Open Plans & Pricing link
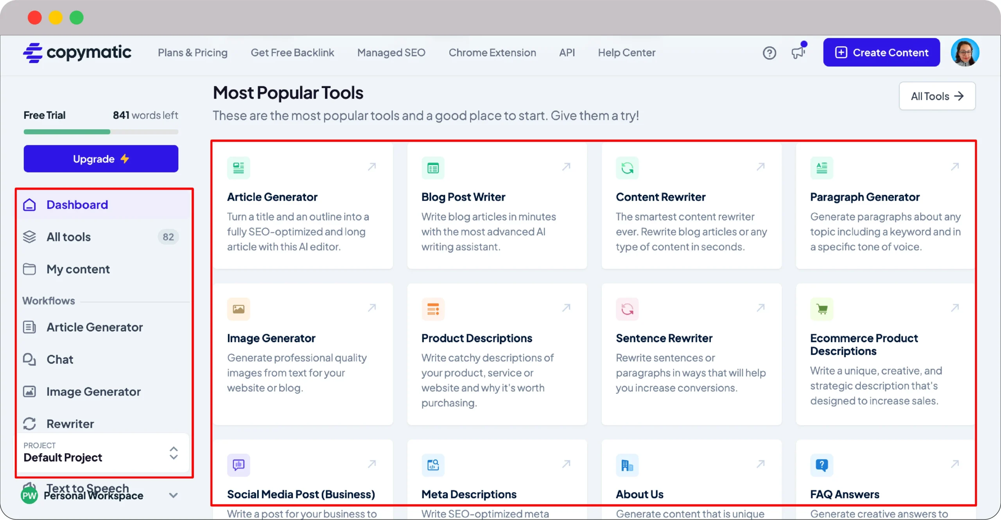Screen dimensions: 1001x520 (x=192, y=53)
